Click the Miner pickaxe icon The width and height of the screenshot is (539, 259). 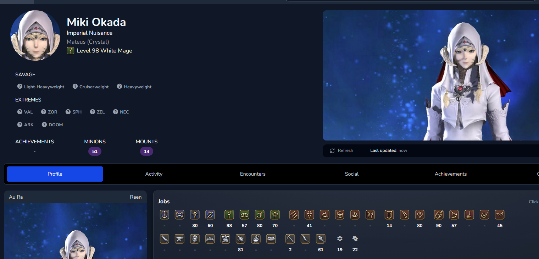[290, 239]
